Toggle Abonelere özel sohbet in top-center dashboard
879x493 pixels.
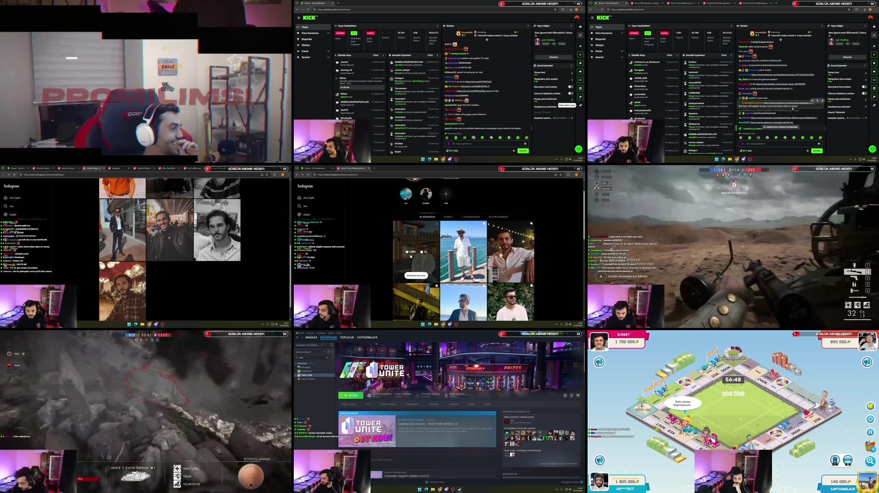pos(571,87)
